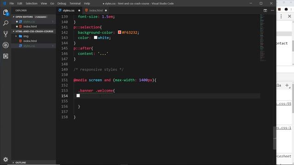Open the Debug menu

(x=62, y=3)
